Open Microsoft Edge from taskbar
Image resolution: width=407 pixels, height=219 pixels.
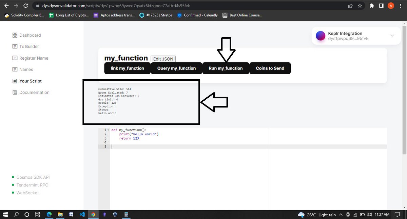(49, 214)
